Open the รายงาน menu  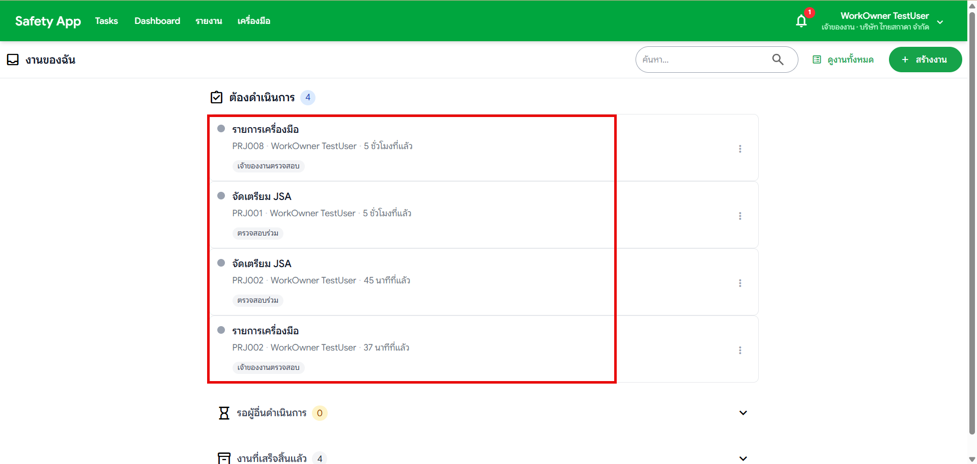coord(208,21)
